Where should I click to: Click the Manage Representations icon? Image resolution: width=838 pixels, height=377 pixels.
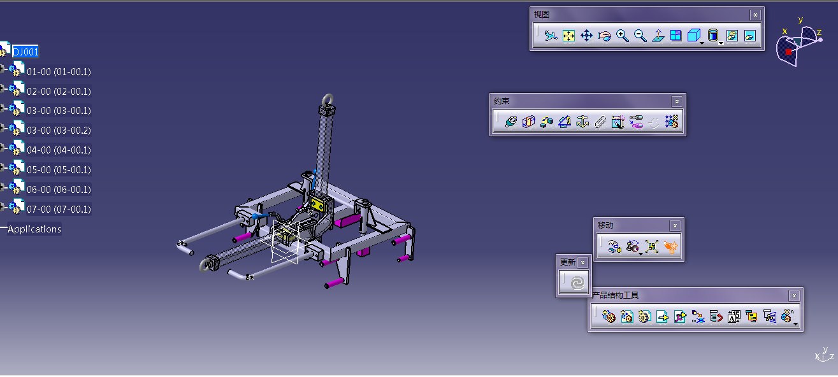pos(770,316)
